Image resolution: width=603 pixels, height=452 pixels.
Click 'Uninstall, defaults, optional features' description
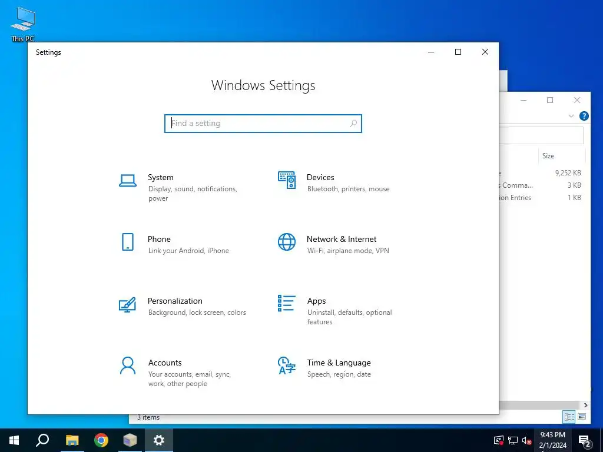(x=349, y=317)
